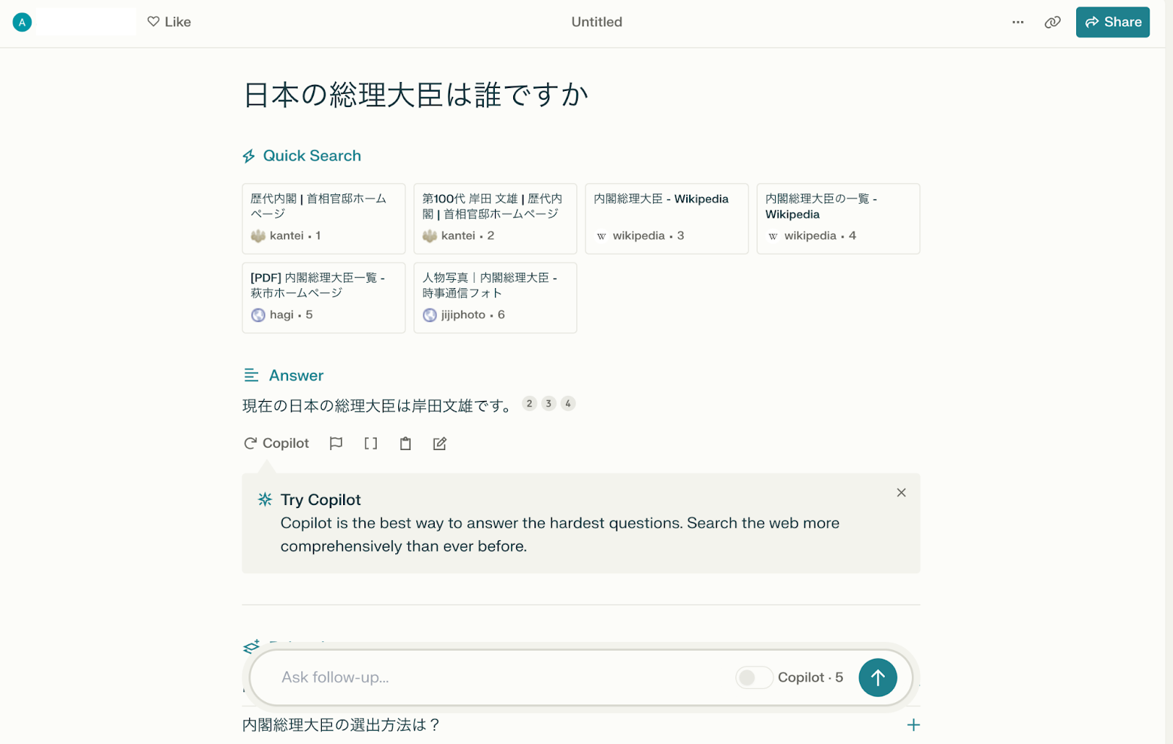Click the page vertical scrollbar
The width and height of the screenshot is (1173, 744).
coord(1169,372)
